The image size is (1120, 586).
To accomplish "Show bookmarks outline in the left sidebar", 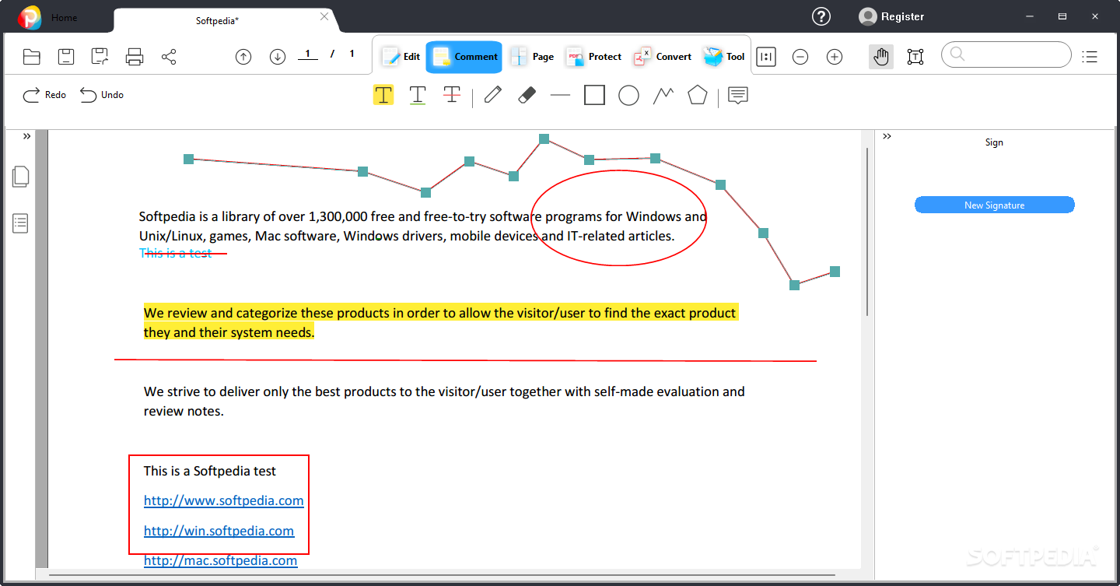I will coord(21,223).
